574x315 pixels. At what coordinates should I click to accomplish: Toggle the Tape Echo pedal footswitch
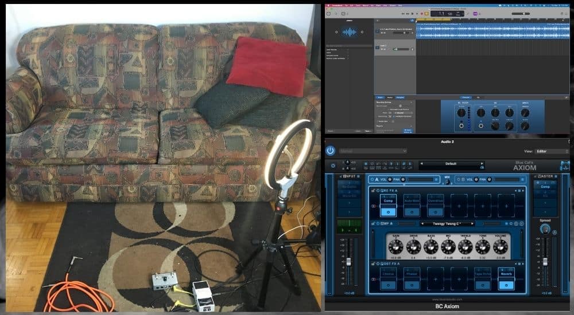pyautogui.click(x=483, y=285)
